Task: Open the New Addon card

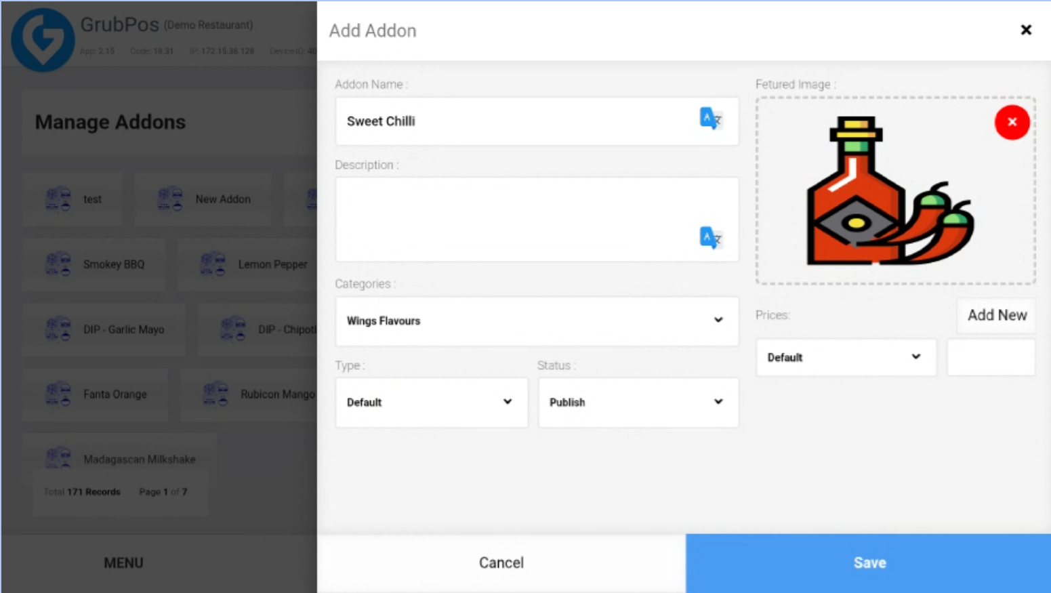Action: coord(203,199)
